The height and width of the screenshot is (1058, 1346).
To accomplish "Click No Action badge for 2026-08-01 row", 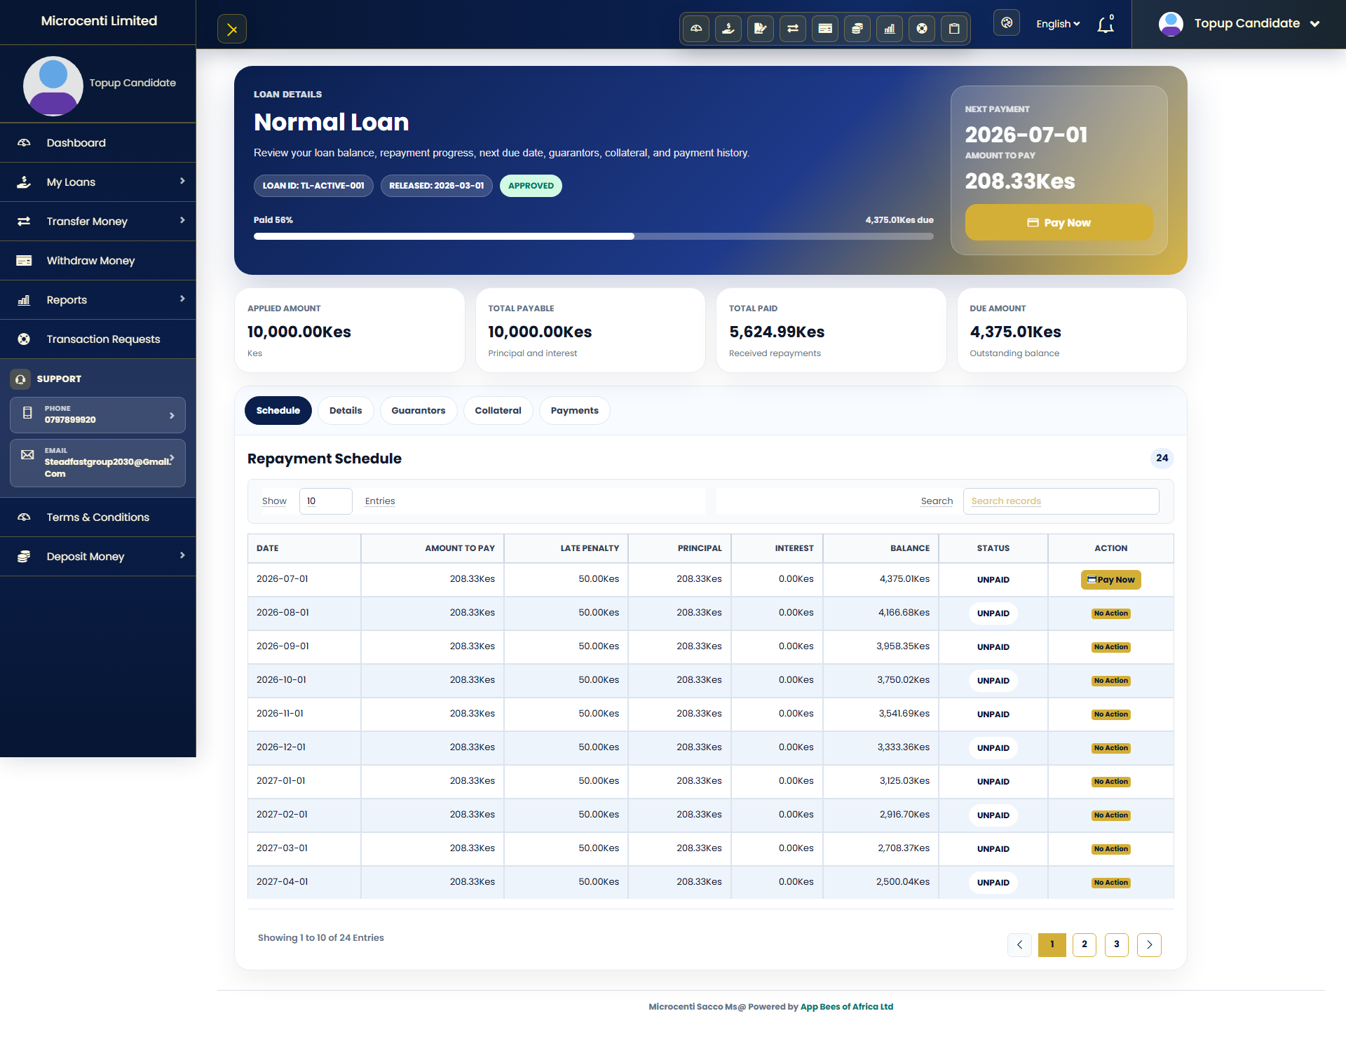I will [1111, 613].
